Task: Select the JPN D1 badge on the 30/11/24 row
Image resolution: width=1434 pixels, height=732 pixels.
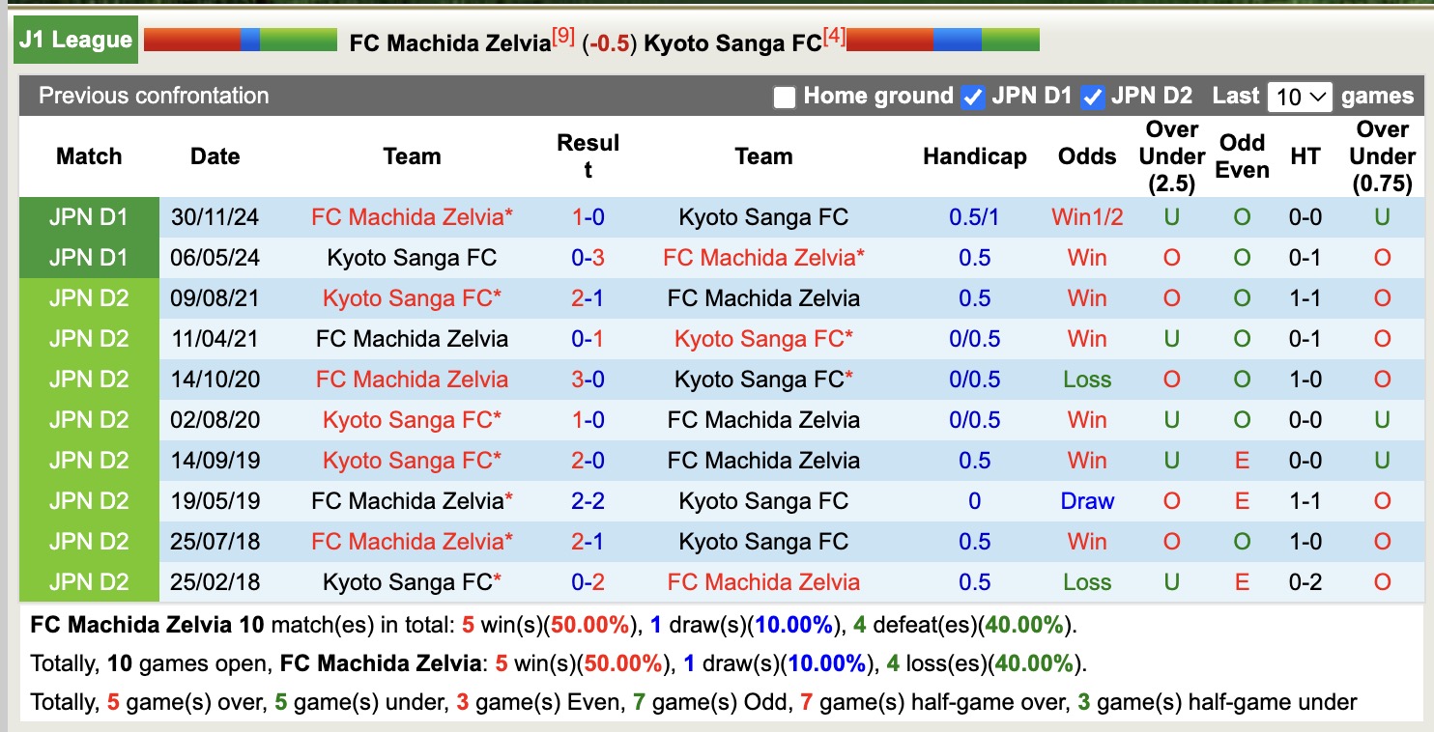Action: click(88, 216)
